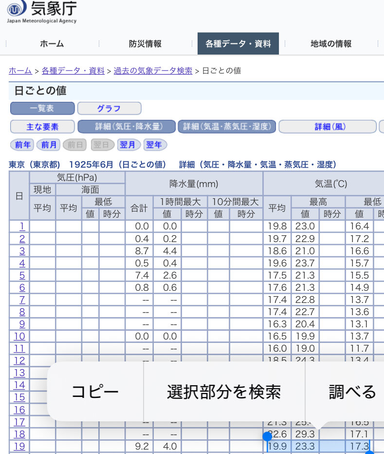
Task: Go to 翌月 next month
Action: click(129, 145)
